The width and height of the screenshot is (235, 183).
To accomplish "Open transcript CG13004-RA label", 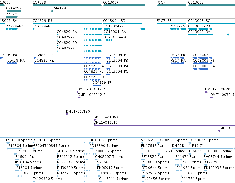I will (115, 32).
